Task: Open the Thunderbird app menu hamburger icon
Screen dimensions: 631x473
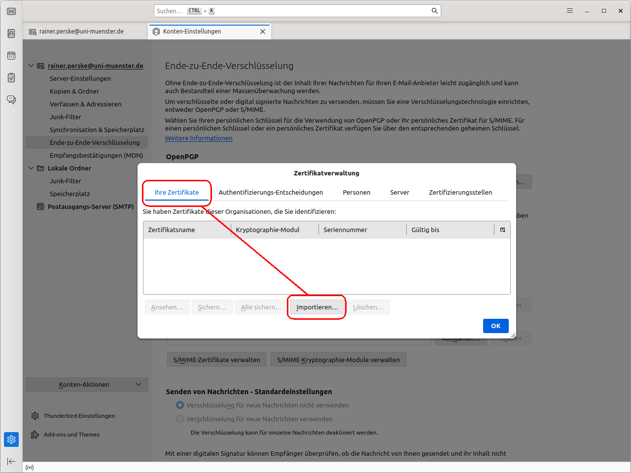Action: (570, 11)
